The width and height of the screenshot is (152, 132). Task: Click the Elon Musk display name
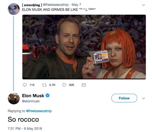coord(33,96)
